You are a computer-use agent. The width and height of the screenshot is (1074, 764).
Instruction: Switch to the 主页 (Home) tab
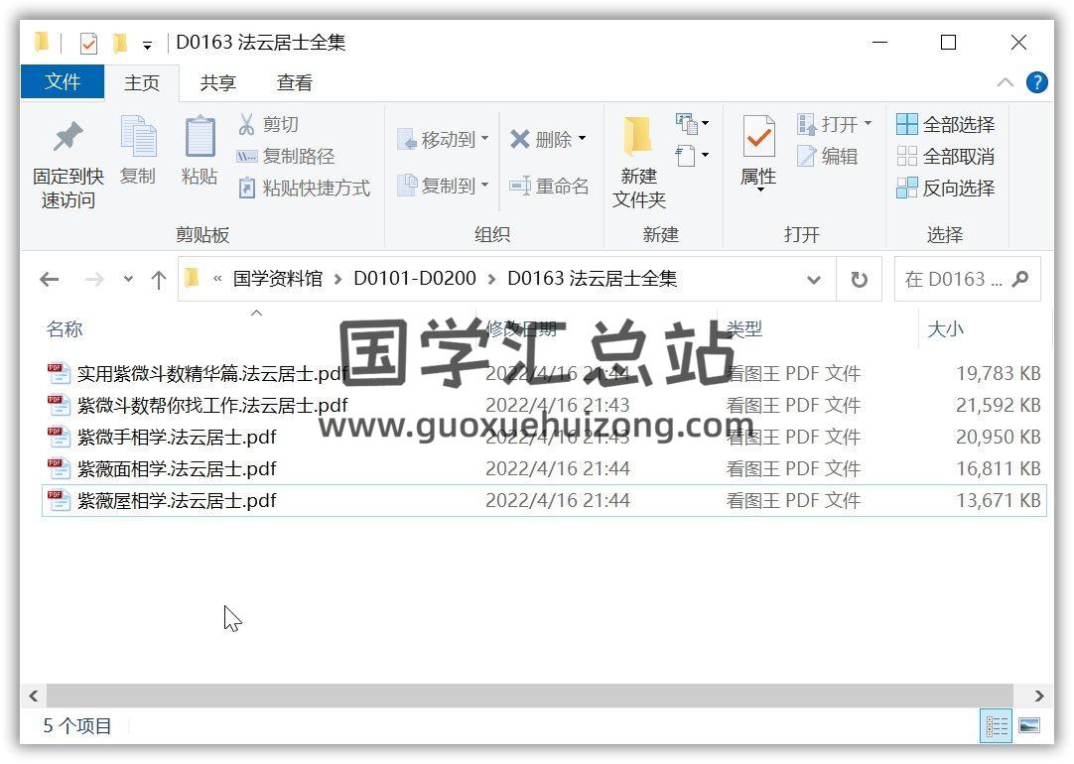(x=142, y=82)
